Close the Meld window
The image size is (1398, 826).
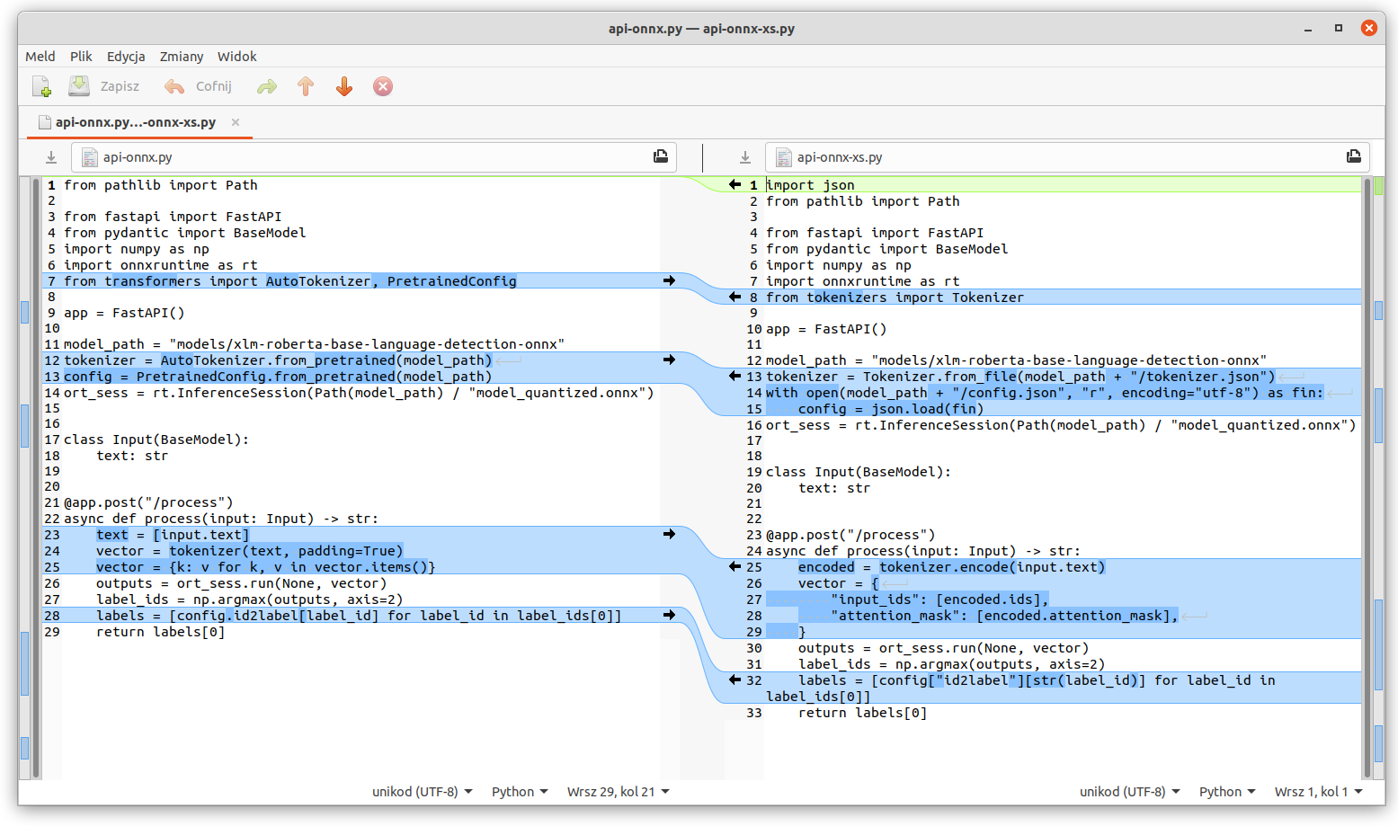[1369, 29]
